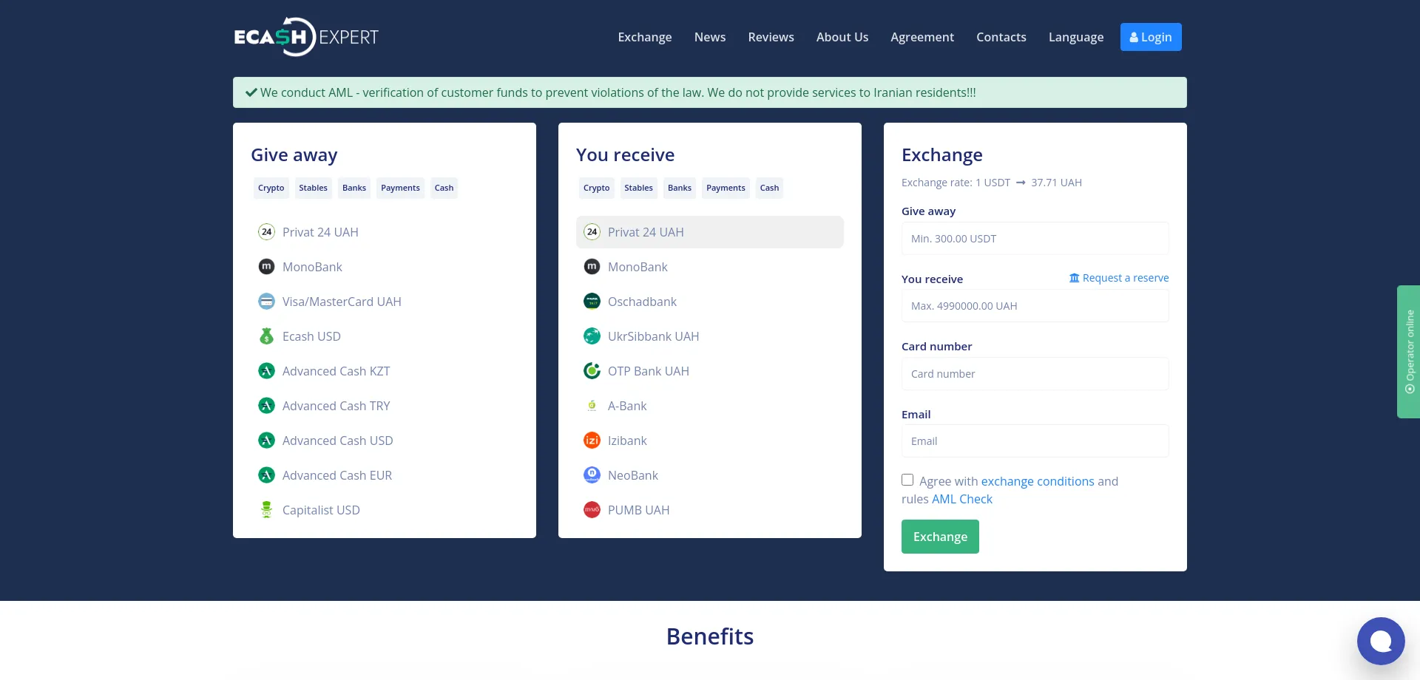This screenshot has height=680, width=1420.
Task: Select the Oschadbank icon in You receive
Action: tap(592, 302)
